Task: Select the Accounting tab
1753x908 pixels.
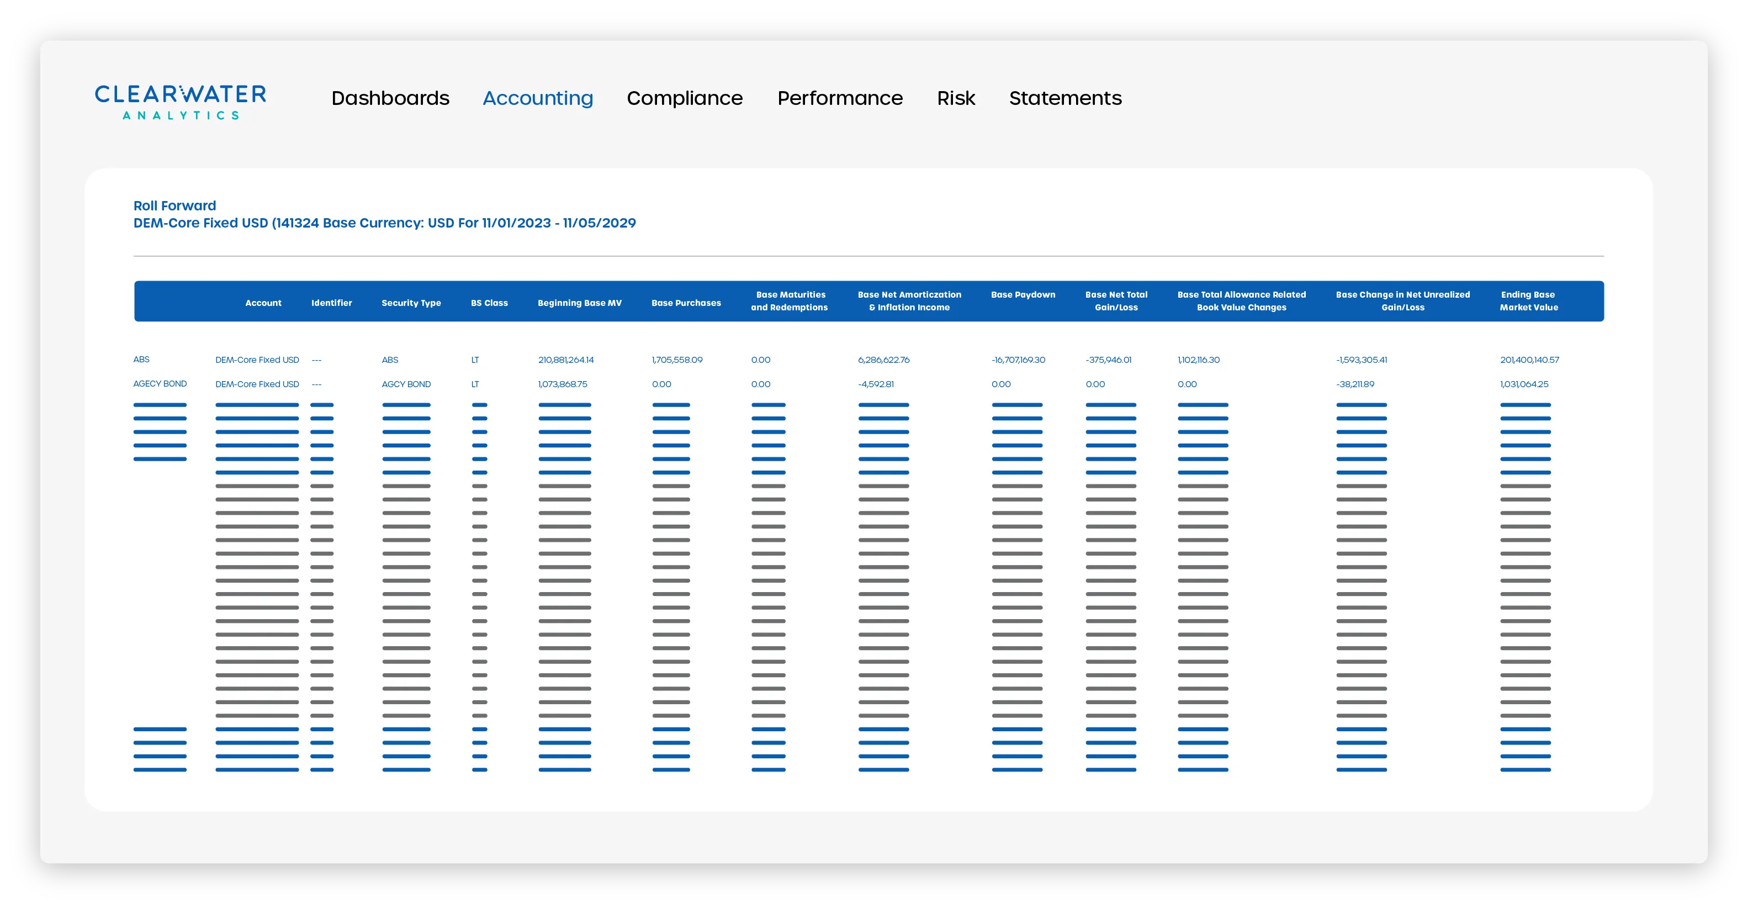Action: (538, 98)
